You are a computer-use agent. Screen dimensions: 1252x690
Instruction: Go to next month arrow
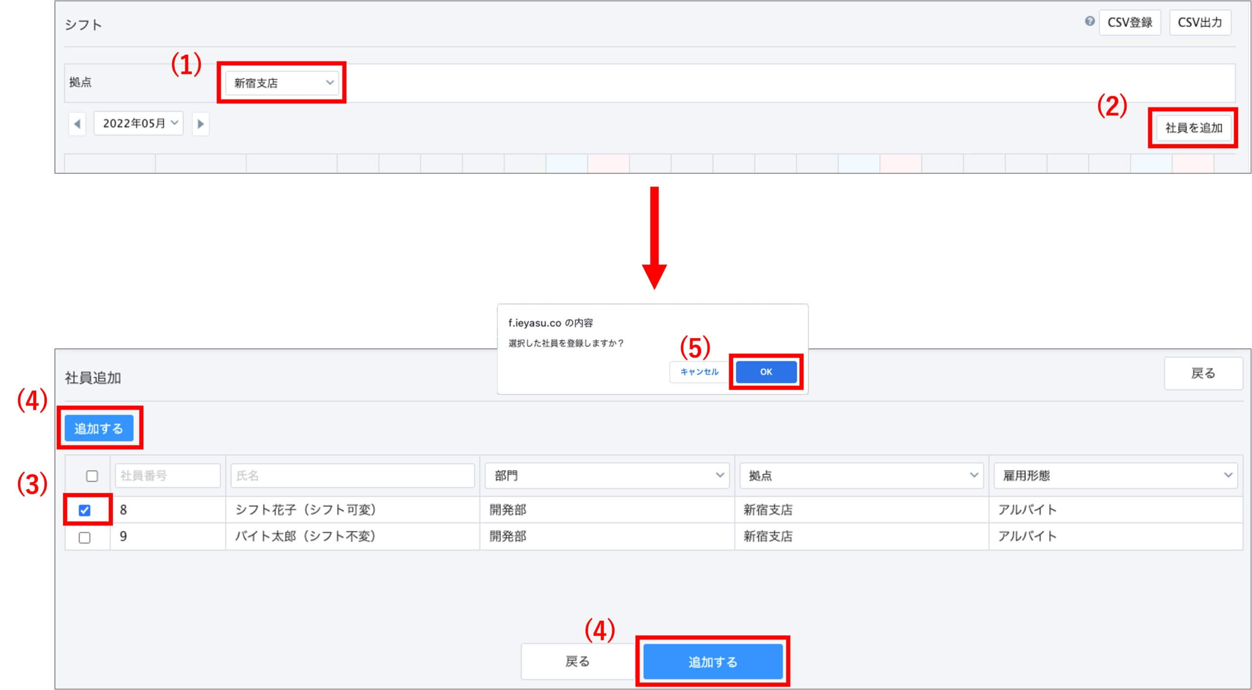201,124
